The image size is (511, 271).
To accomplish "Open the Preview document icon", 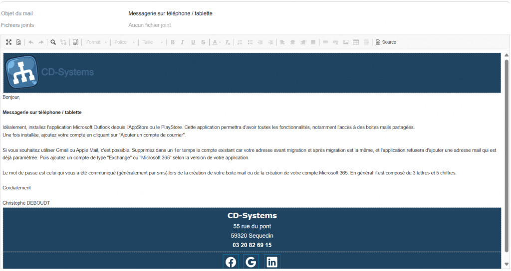I will [x=18, y=42].
